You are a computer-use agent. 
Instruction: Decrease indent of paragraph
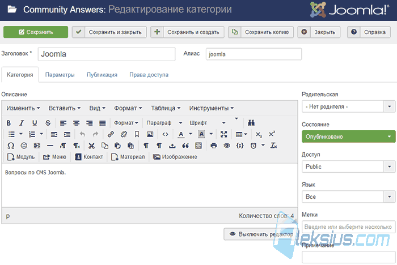[54, 134]
